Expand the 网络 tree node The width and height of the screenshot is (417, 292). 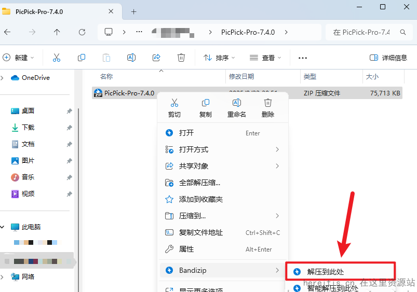(3, 277)
